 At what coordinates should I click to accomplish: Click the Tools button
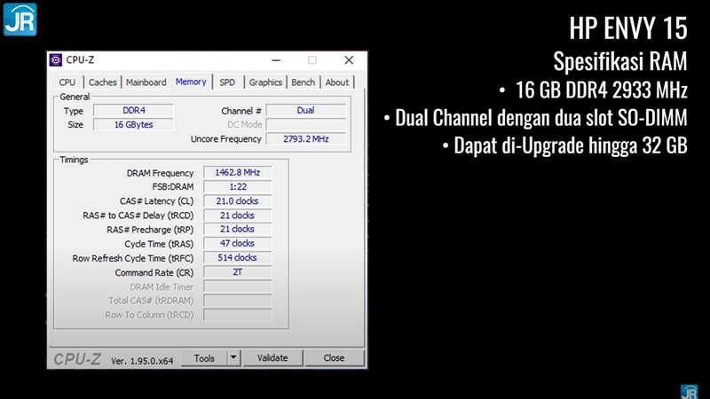(204, 358)
